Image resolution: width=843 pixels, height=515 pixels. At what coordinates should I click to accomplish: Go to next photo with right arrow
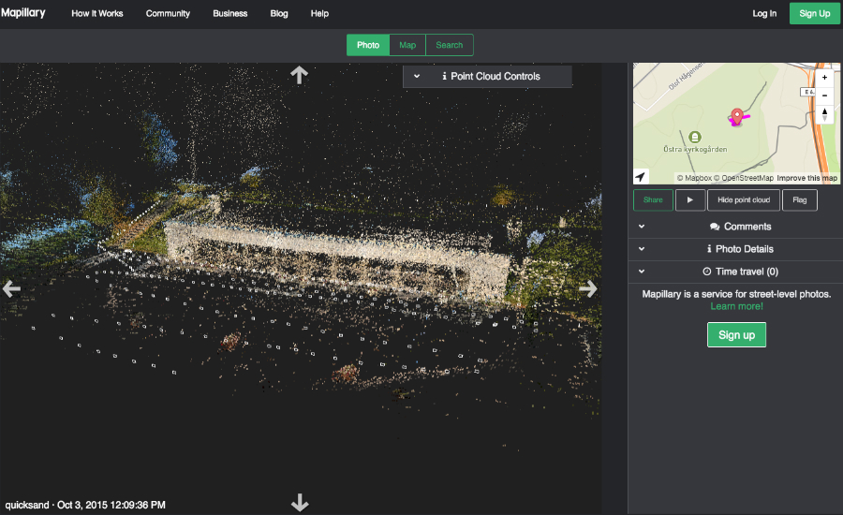588,288
